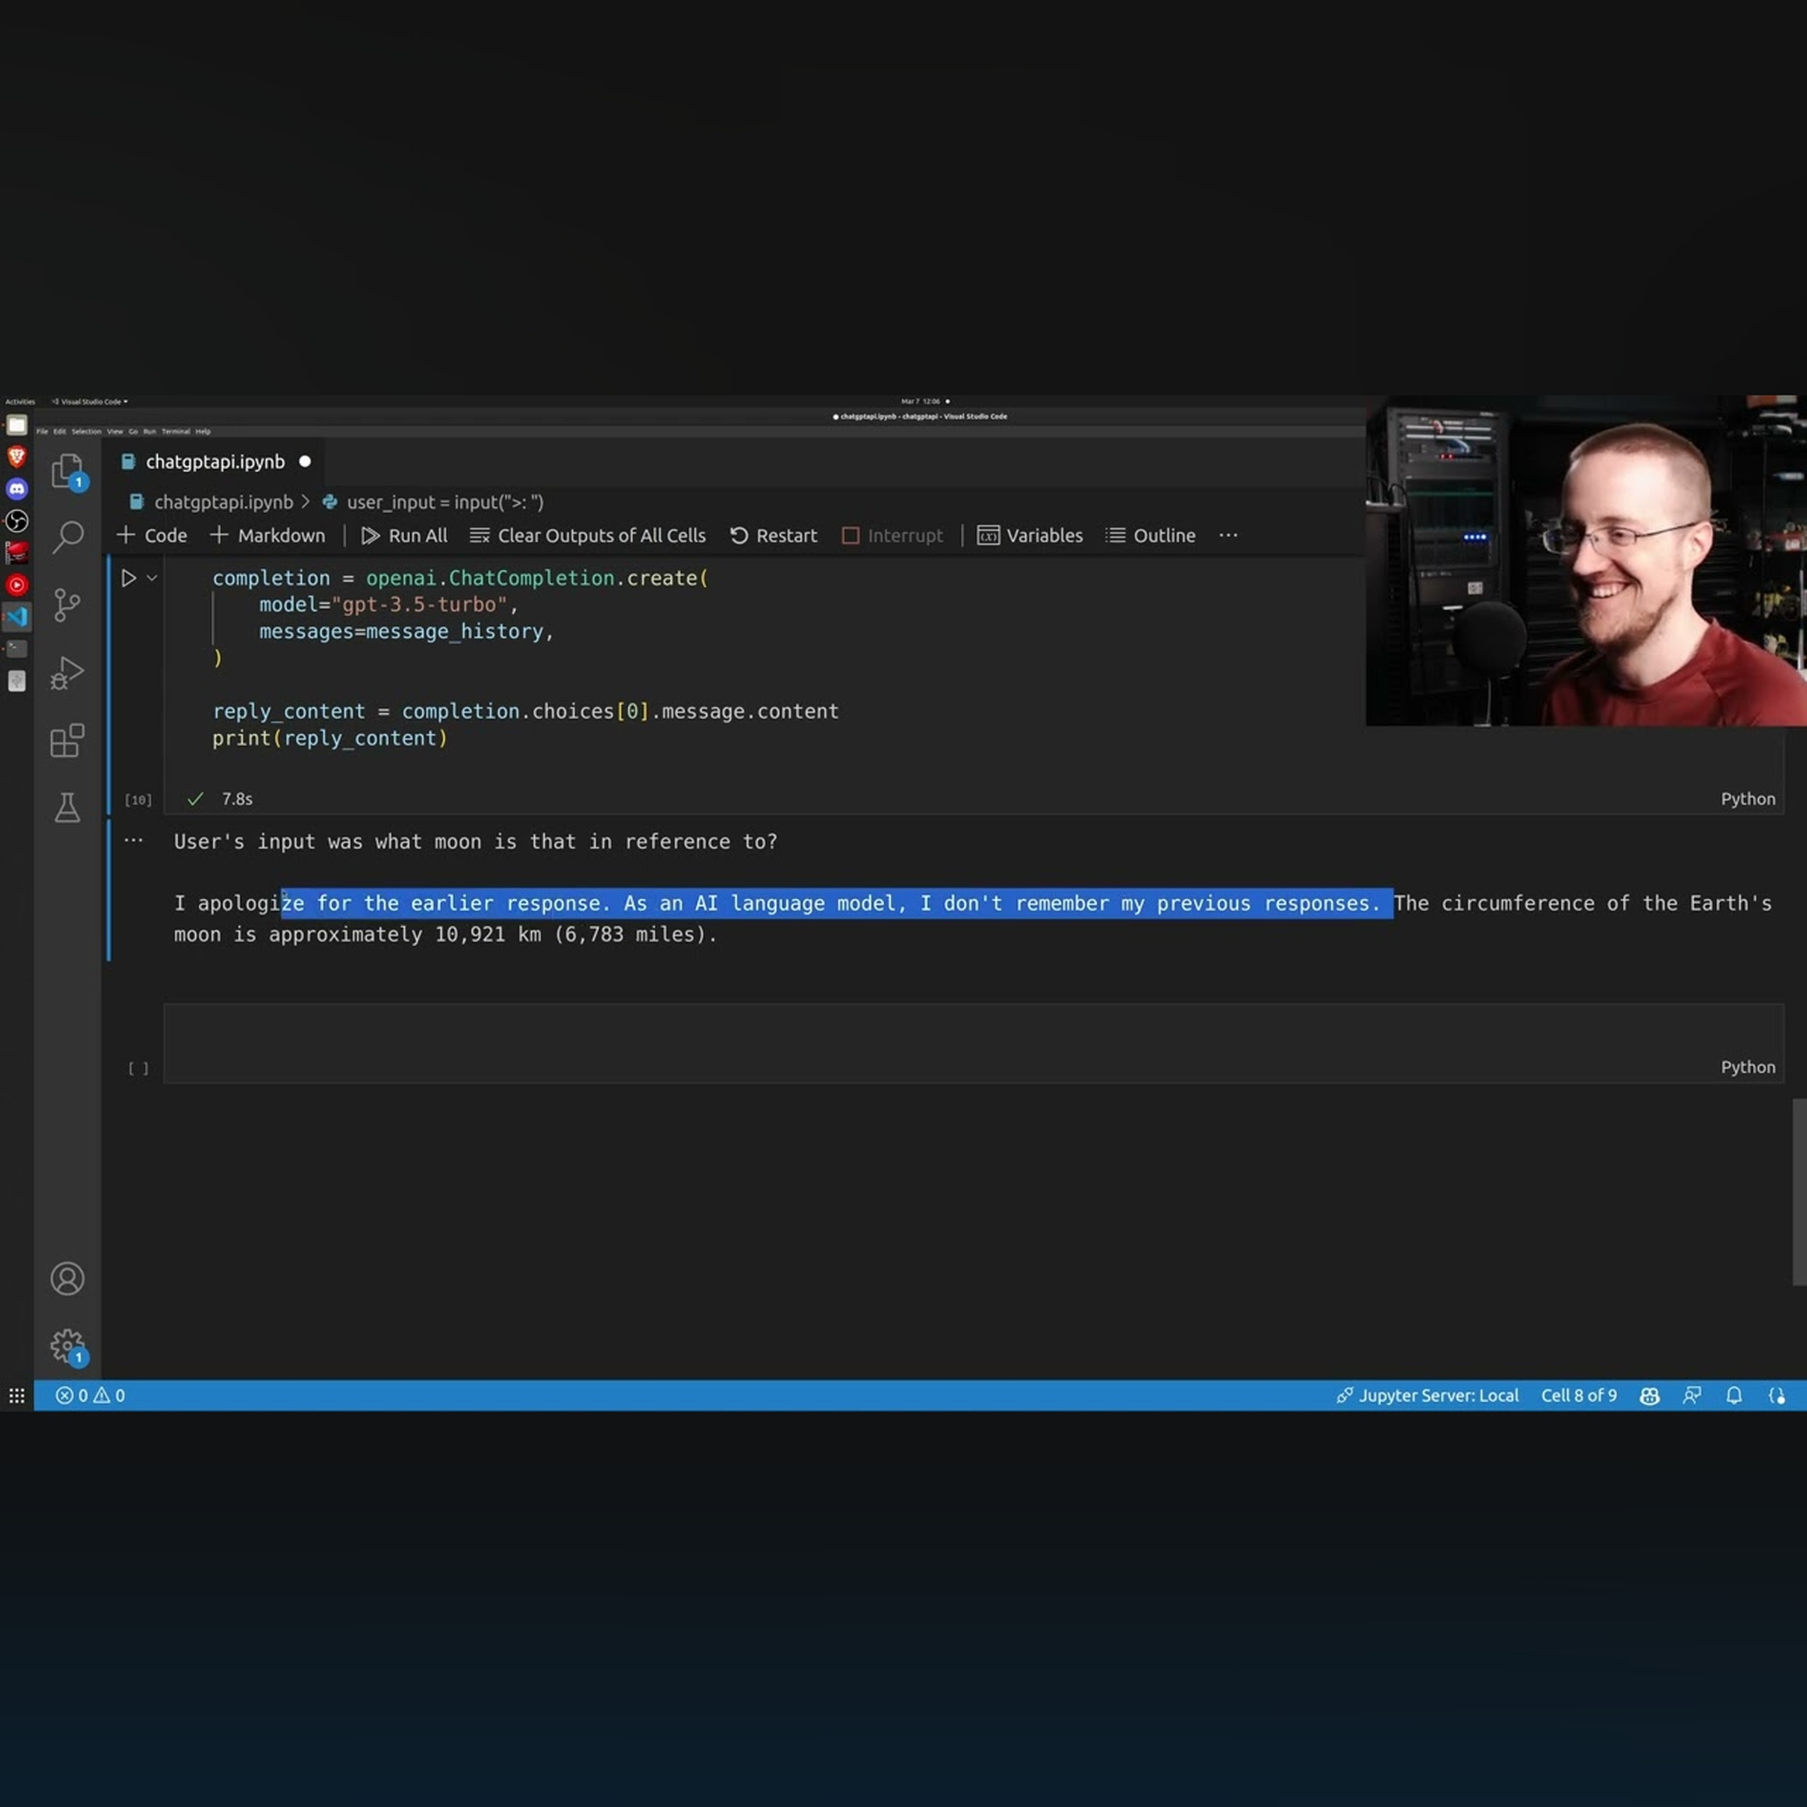This screenshot has width=1807, height=1807.
Task: Click the feedback icon in the status bar
Action: click(x=1692, y=1396)
